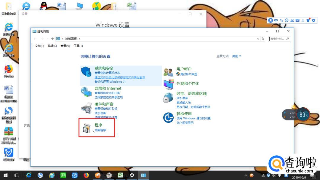Click the User Accounts people icon
Screen dimensions: 320x180
(x=168, y=72)
